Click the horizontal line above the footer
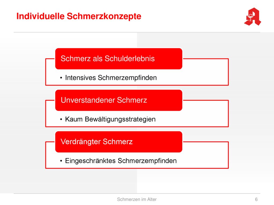The image size is (274, 205). click(137, 194)
